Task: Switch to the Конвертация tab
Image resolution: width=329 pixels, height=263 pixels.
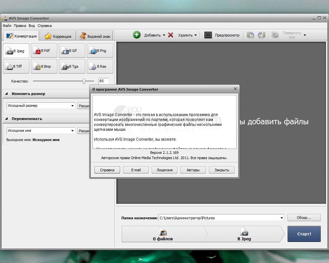Action: pos(21,36)
